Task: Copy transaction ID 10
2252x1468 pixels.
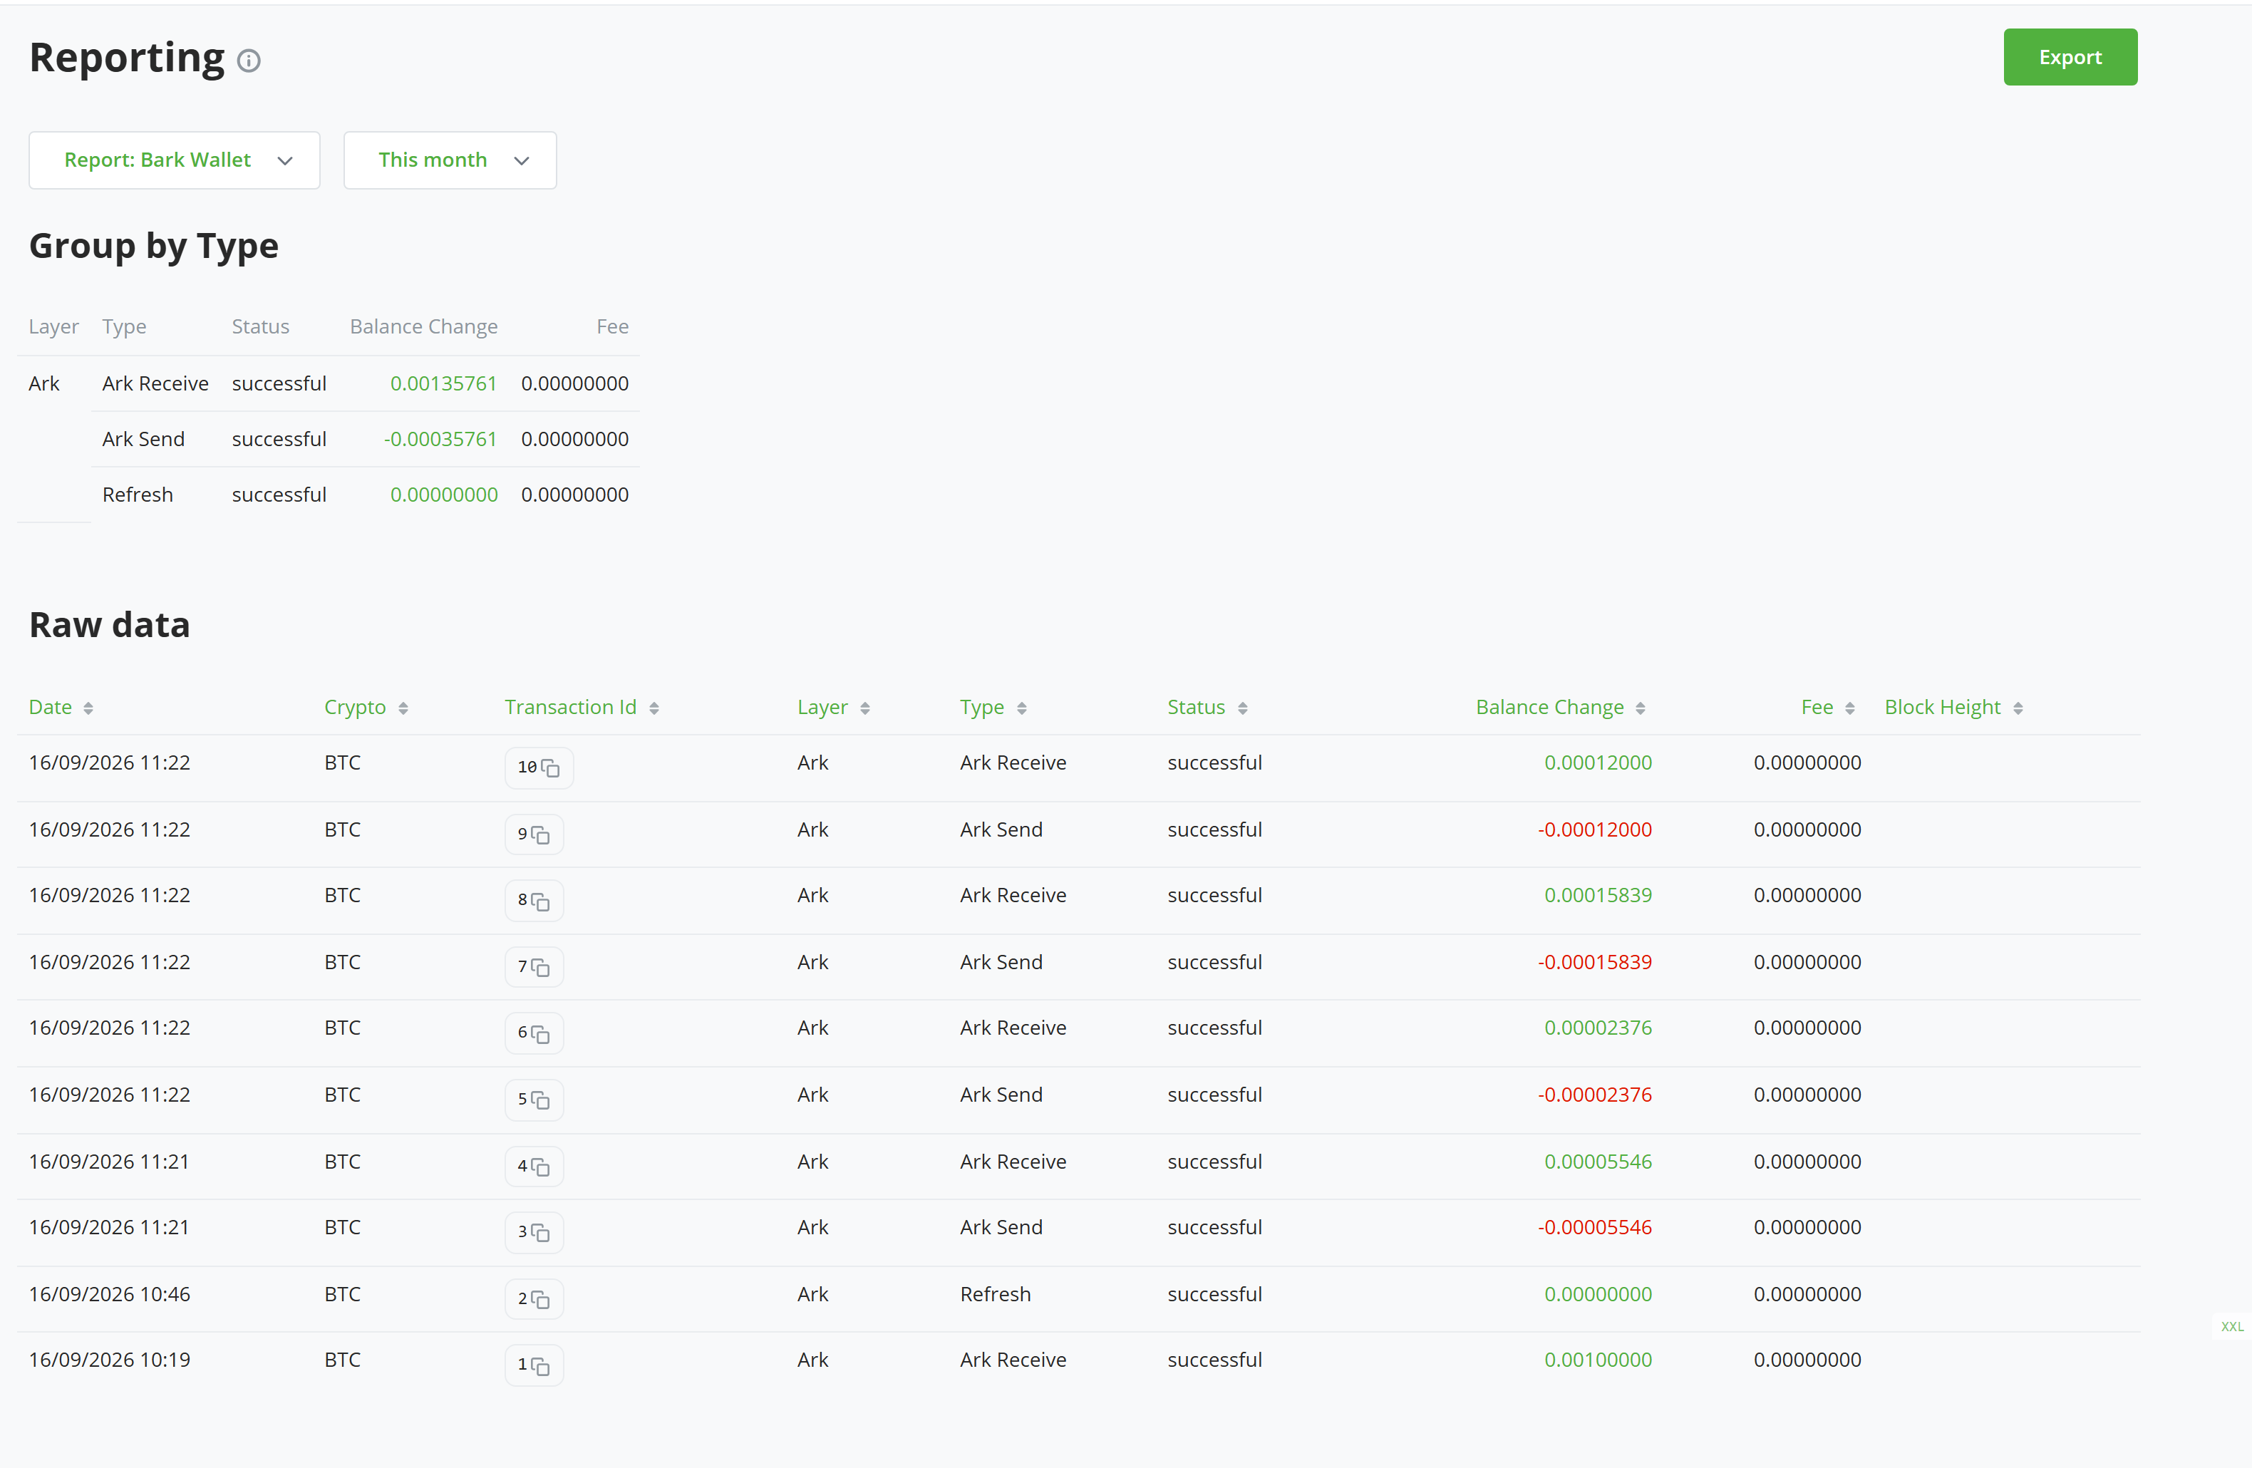Action: point(551,768)
